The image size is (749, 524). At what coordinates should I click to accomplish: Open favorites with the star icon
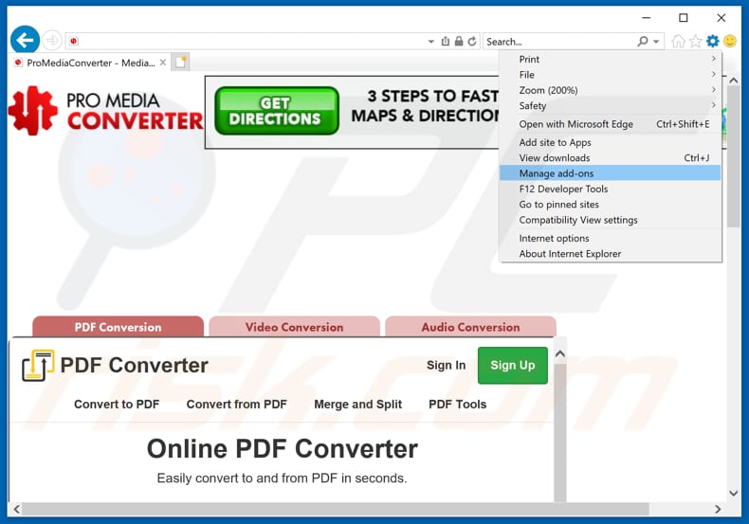[696, 42]
